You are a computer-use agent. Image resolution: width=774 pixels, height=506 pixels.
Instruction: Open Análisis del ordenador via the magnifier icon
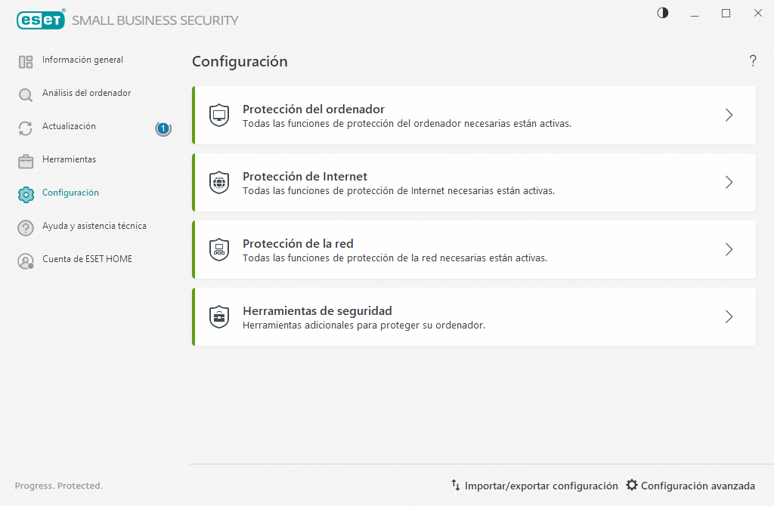(25, 94)
